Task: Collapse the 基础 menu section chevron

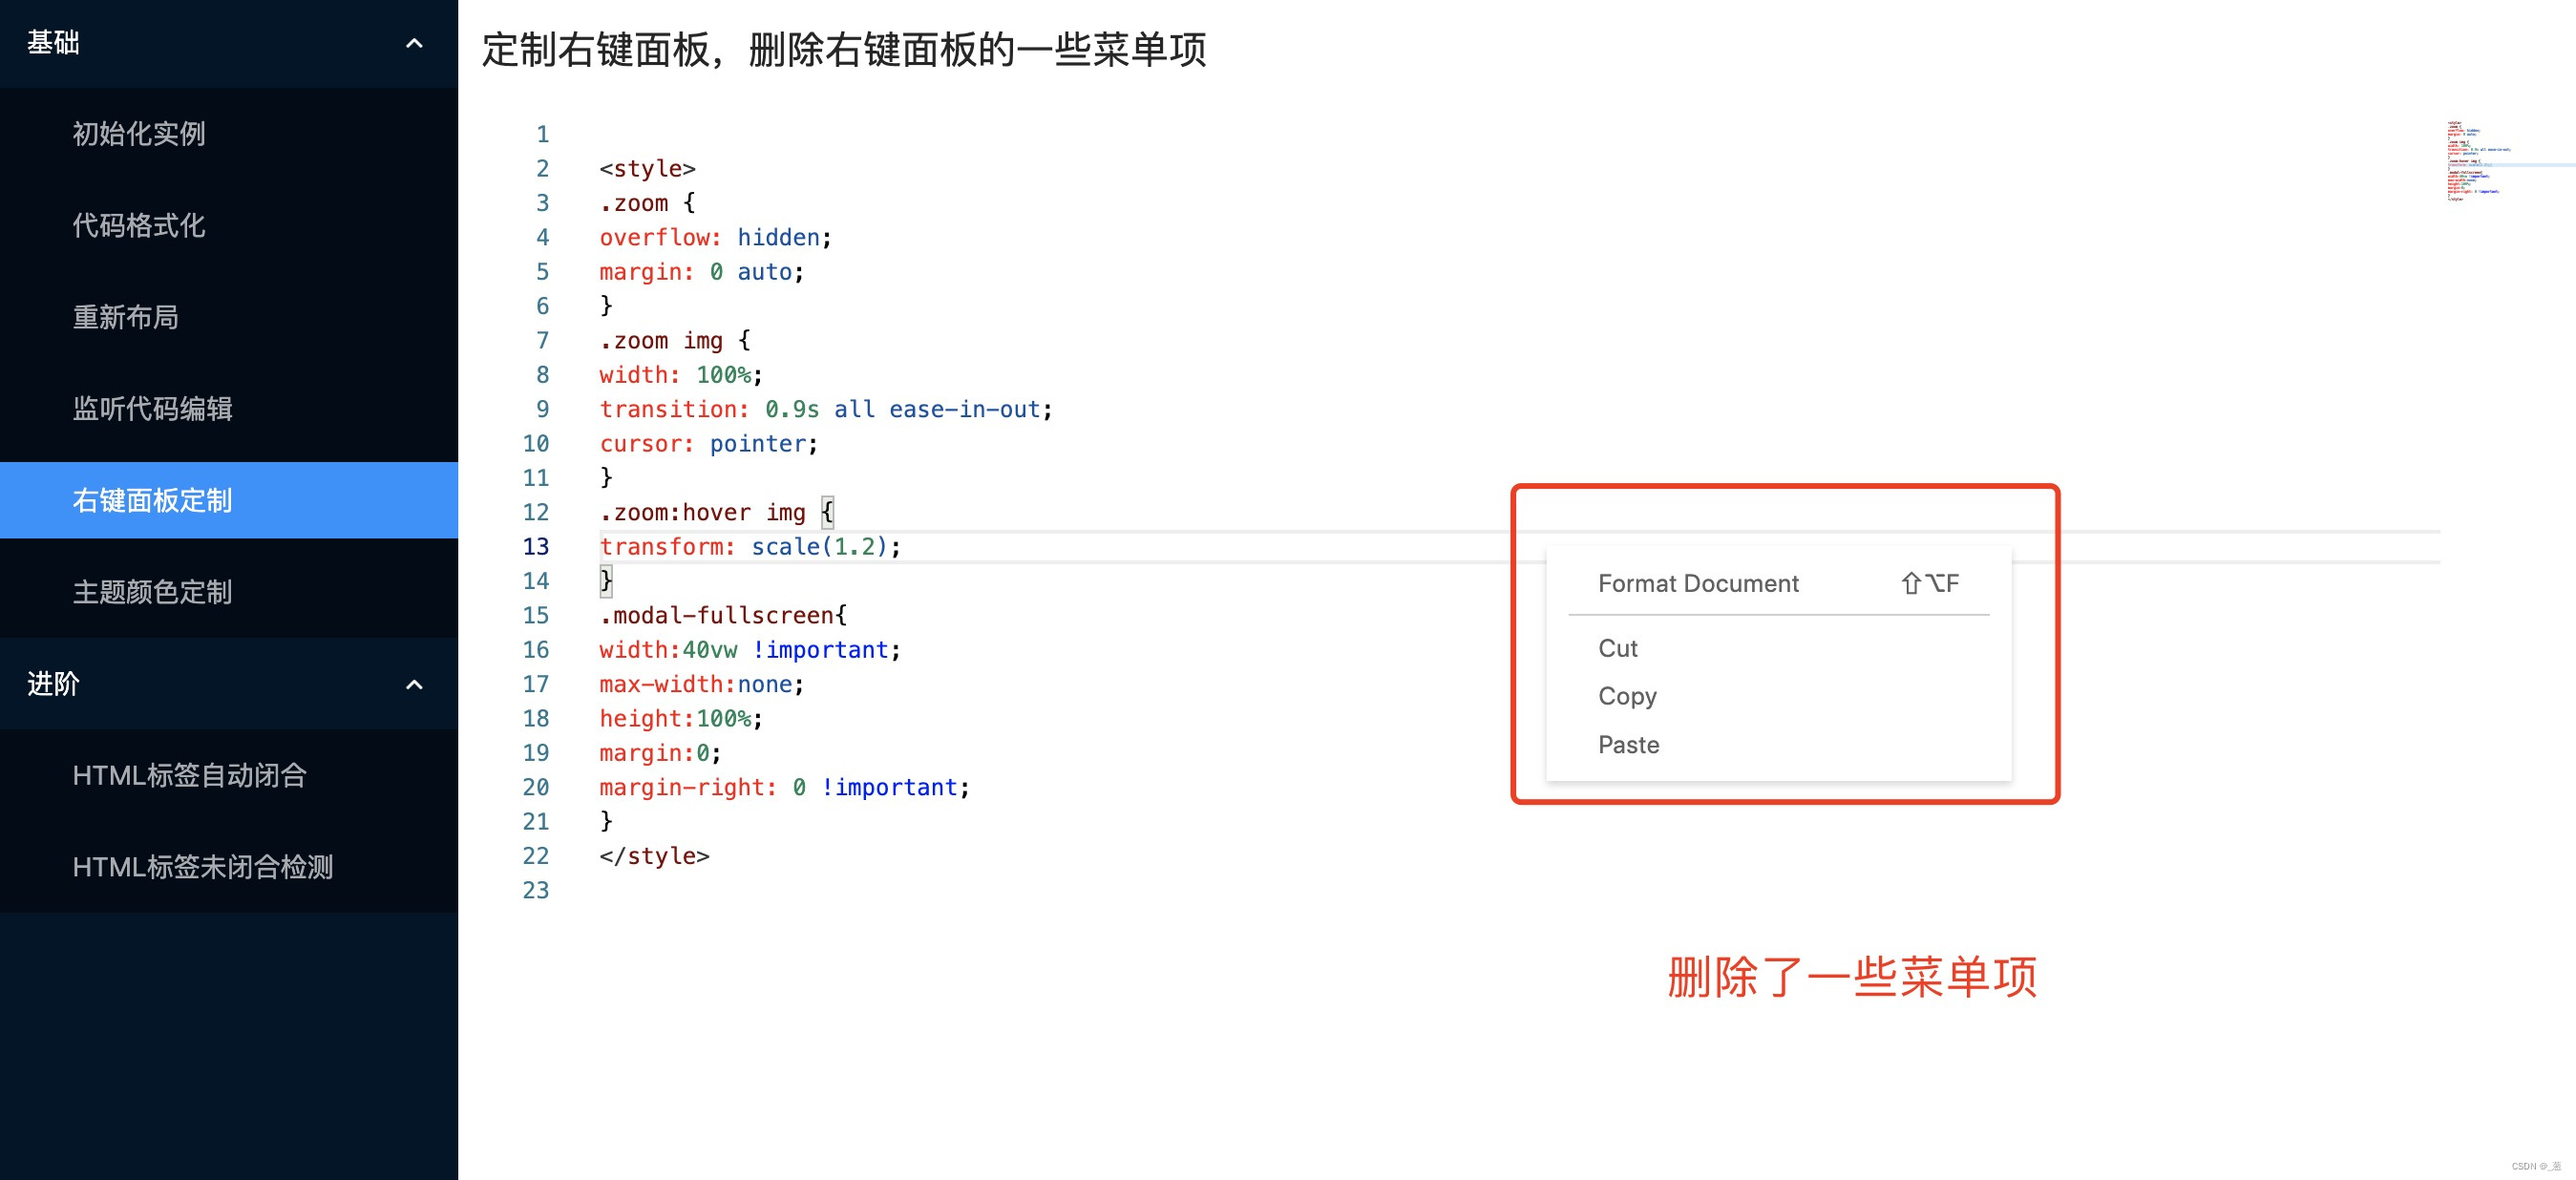Action: coord(414,43)
